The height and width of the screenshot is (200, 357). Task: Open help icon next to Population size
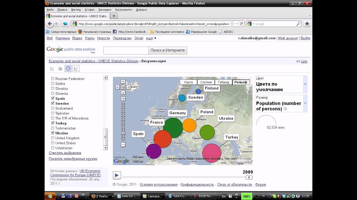pos(285,109)
